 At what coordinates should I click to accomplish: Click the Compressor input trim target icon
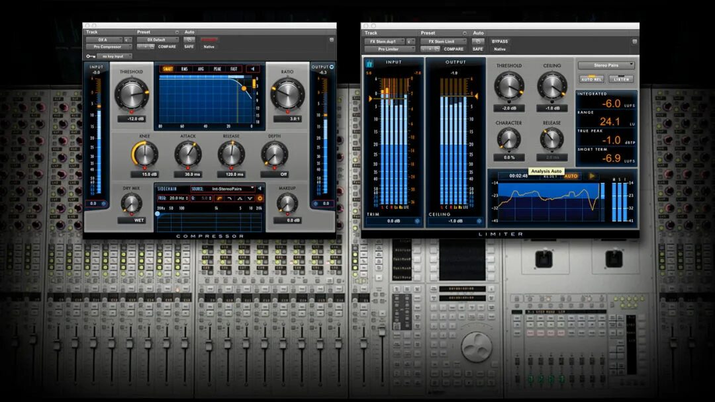pyautogui.click(x=104, y=204)
